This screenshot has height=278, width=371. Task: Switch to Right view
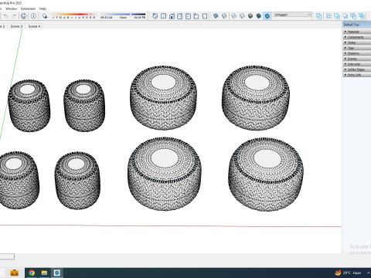pyautogui.click(x=180, y=16)
